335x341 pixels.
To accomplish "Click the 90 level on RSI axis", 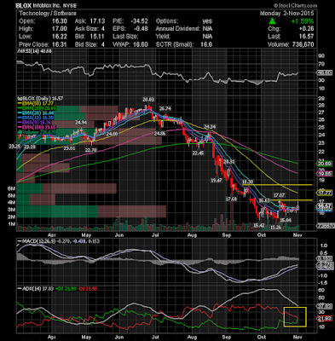I will click(321, 56).
